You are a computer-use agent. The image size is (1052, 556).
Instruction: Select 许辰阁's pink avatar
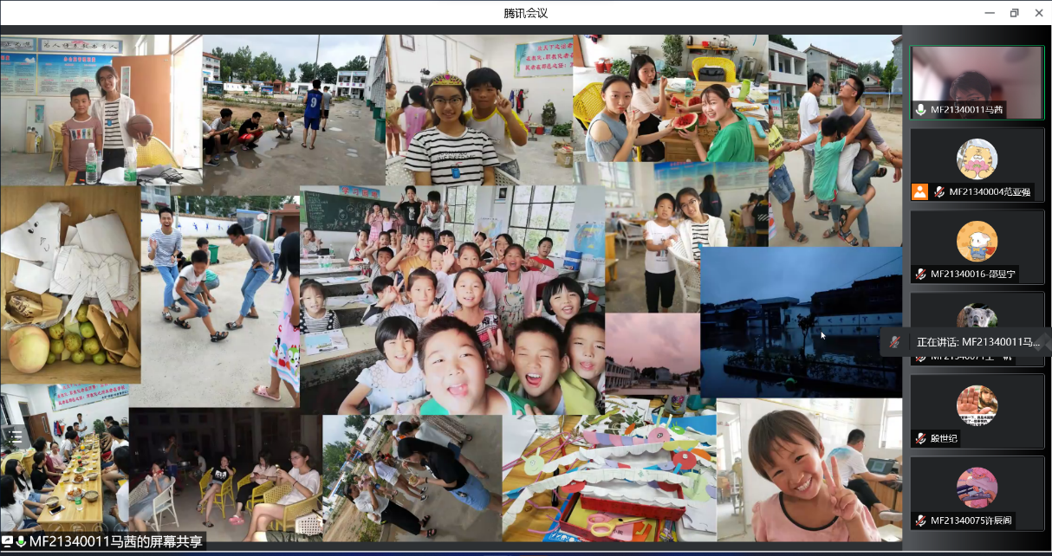tap(977, 488)
